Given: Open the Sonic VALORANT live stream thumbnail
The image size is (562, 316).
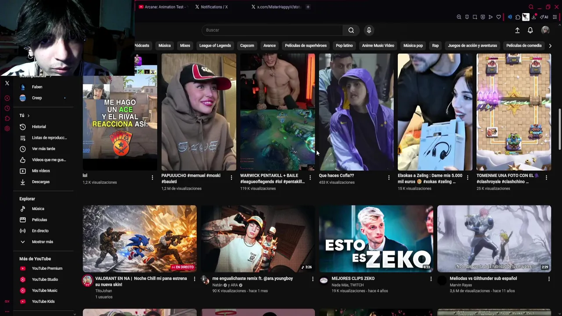Looking at the screenshot, I should pyautogui.click(x=140, y=239).
